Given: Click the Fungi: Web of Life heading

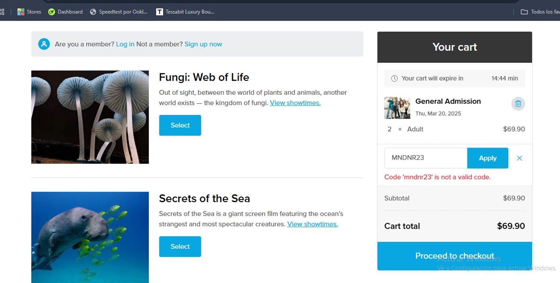Looking at the screenshot, I should [x=204, y=77].
